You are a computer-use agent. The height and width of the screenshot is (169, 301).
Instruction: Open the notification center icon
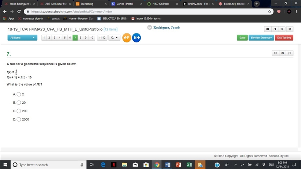click(x=294, y=165)
